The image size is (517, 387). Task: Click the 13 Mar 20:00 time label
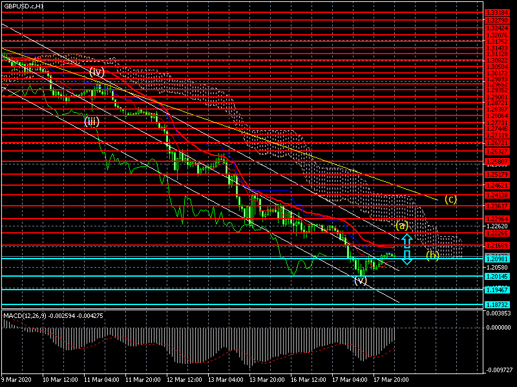267,379
